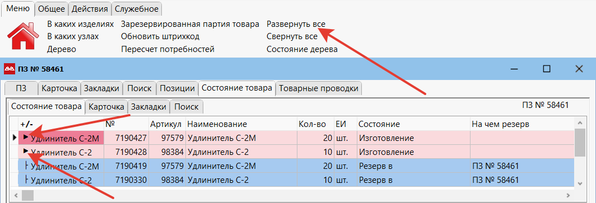Image resolution: width=596 pixels, height=203 pixels.
Task: Choose В каких изделиях command
Action: tap(80, 24)
